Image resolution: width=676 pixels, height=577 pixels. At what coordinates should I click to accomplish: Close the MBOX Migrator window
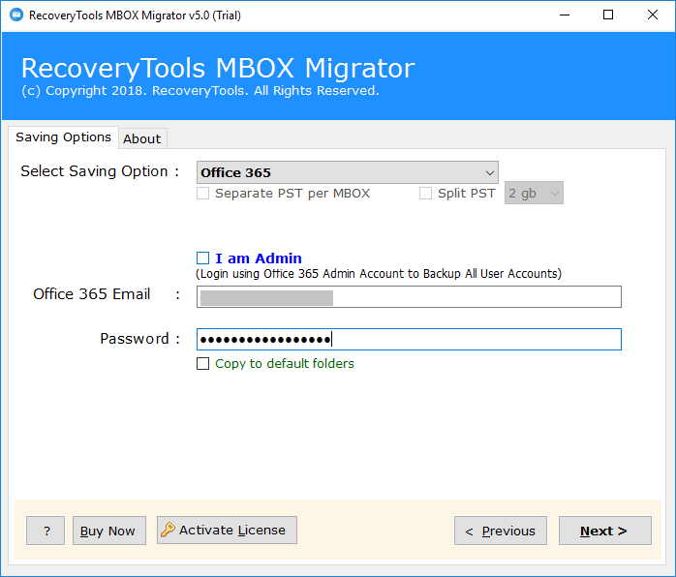653,15
